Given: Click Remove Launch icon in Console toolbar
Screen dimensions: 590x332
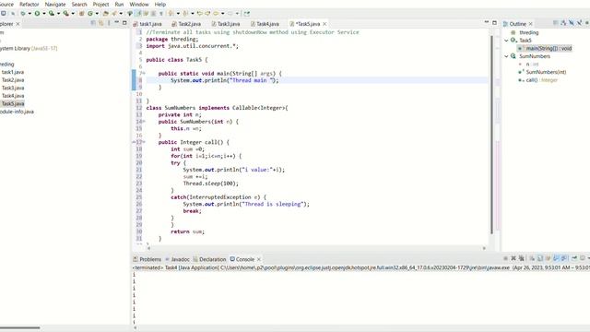Looking at the screenshot, I should click(x=513, y=258).
